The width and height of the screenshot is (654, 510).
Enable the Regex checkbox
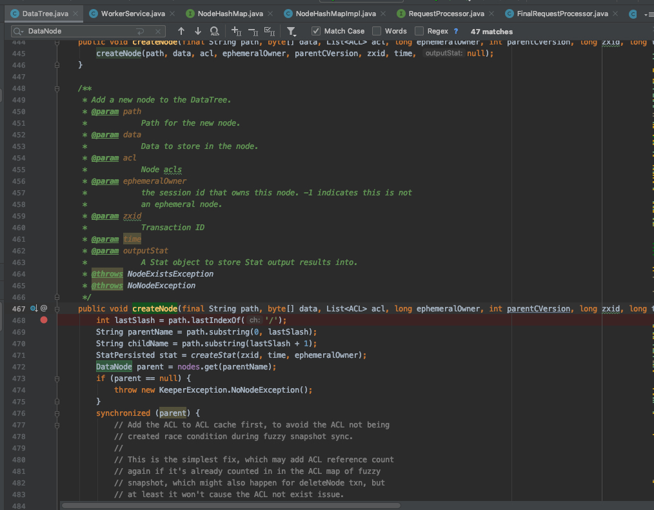coord(419,32)
